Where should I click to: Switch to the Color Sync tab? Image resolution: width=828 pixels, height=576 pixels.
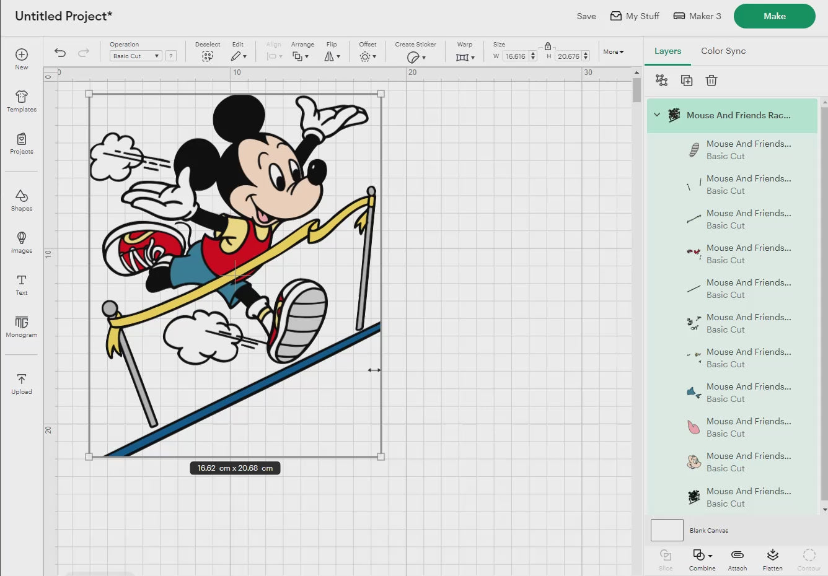click(723, 51)
